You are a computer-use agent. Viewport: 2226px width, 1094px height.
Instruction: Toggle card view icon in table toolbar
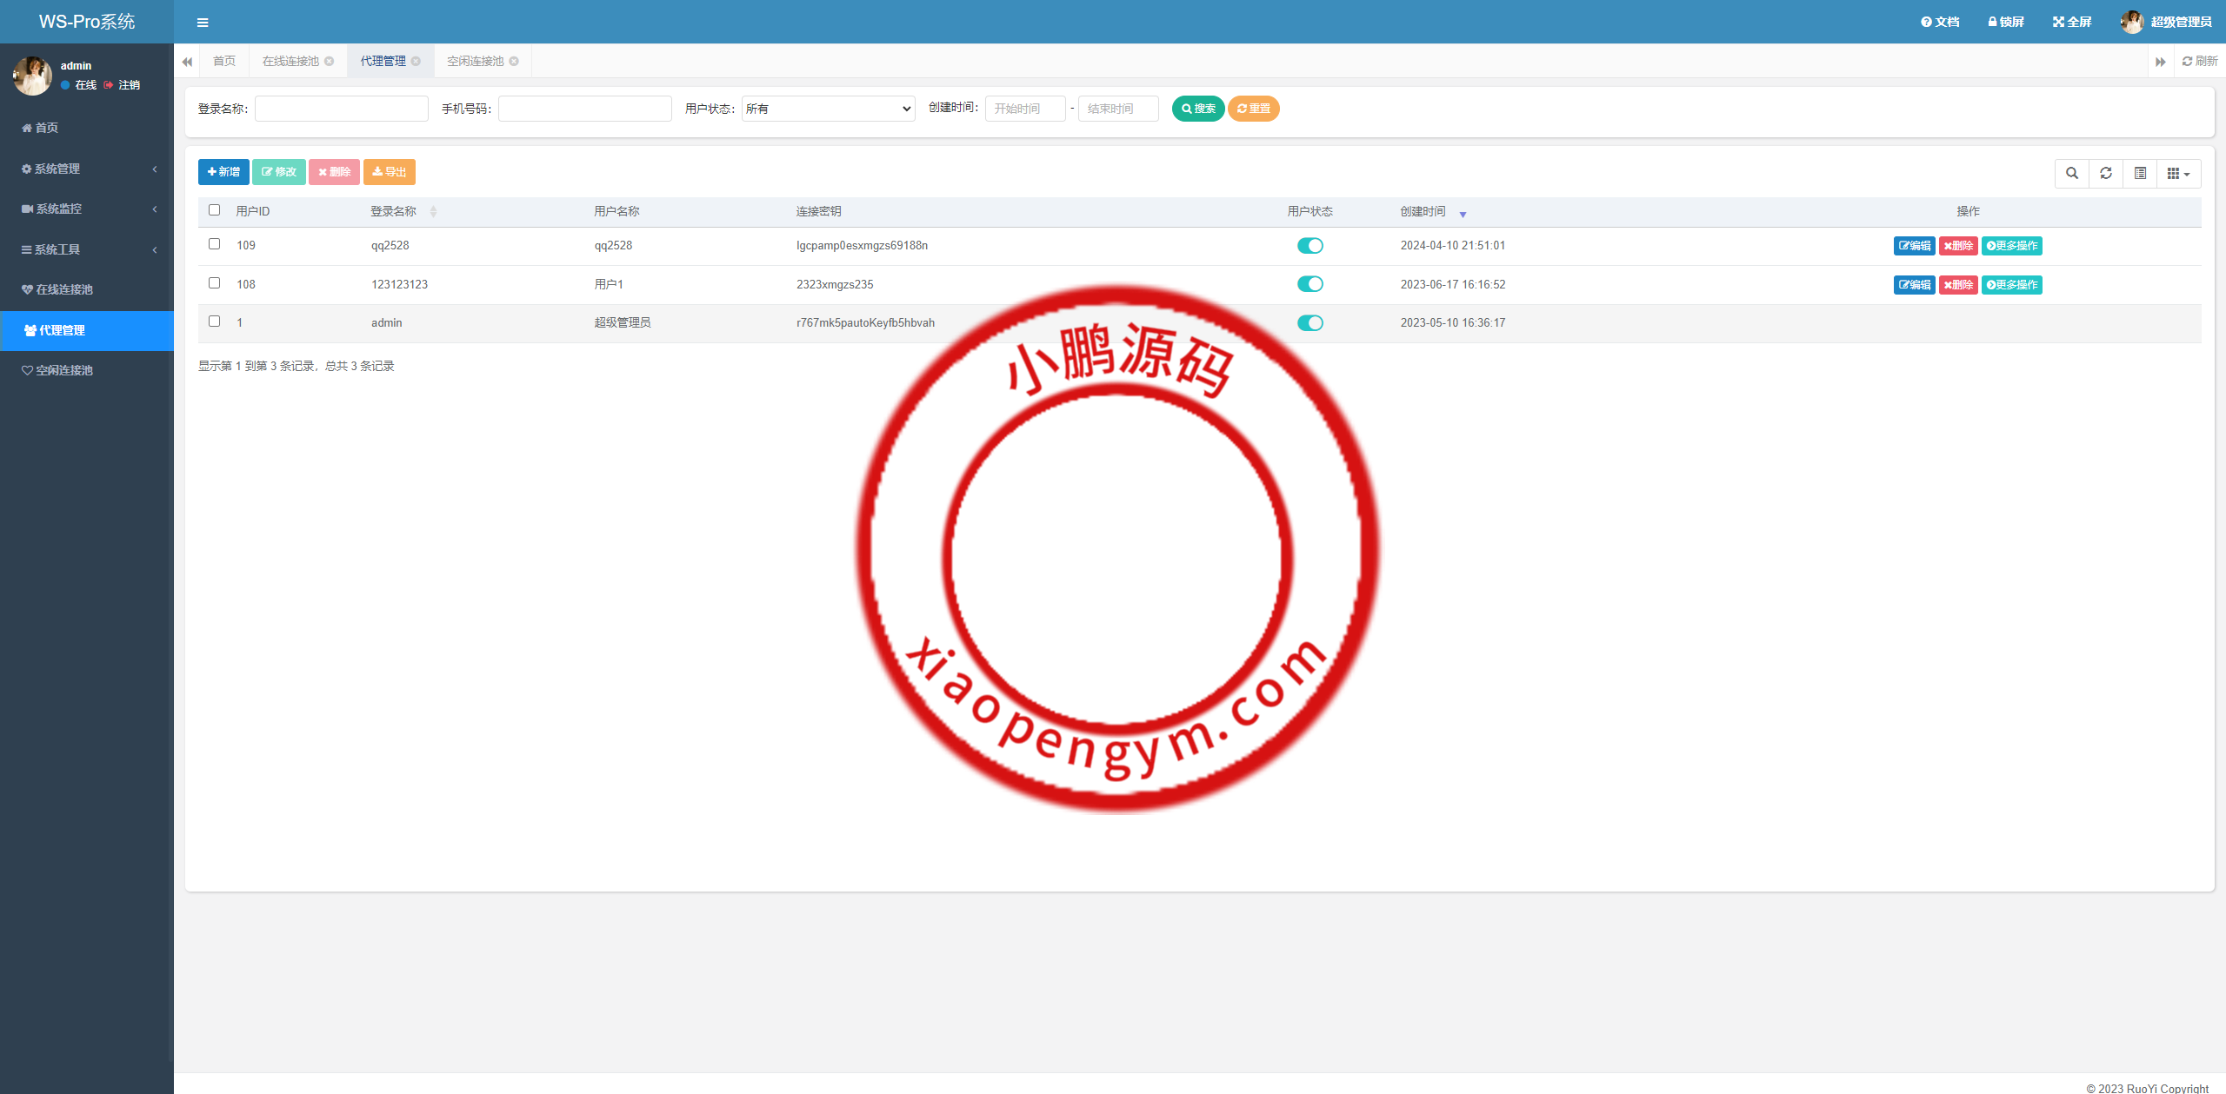click(2140, 173)
